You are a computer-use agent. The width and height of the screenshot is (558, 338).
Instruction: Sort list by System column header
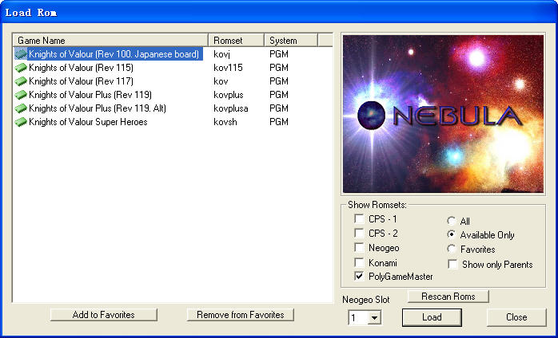291,40
